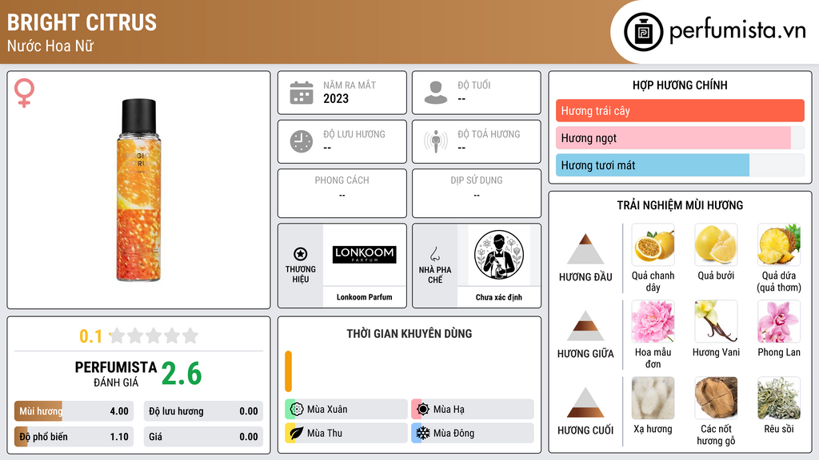Click the perfumista.vn site name
This screenshot has width=819, height=460.
737,30
